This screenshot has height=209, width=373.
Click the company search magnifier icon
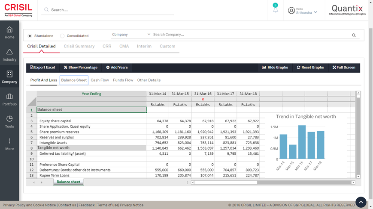tap(354, 35)
